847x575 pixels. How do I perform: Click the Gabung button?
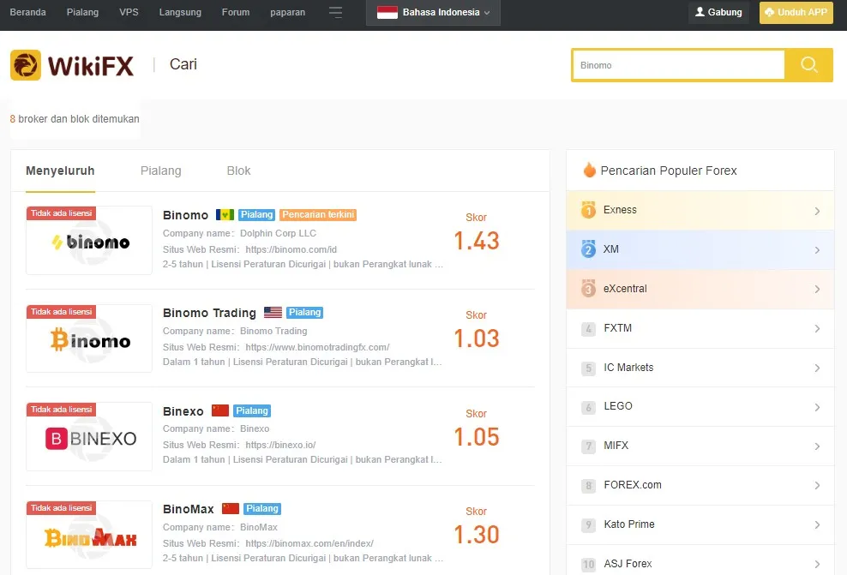pos(718,12)
